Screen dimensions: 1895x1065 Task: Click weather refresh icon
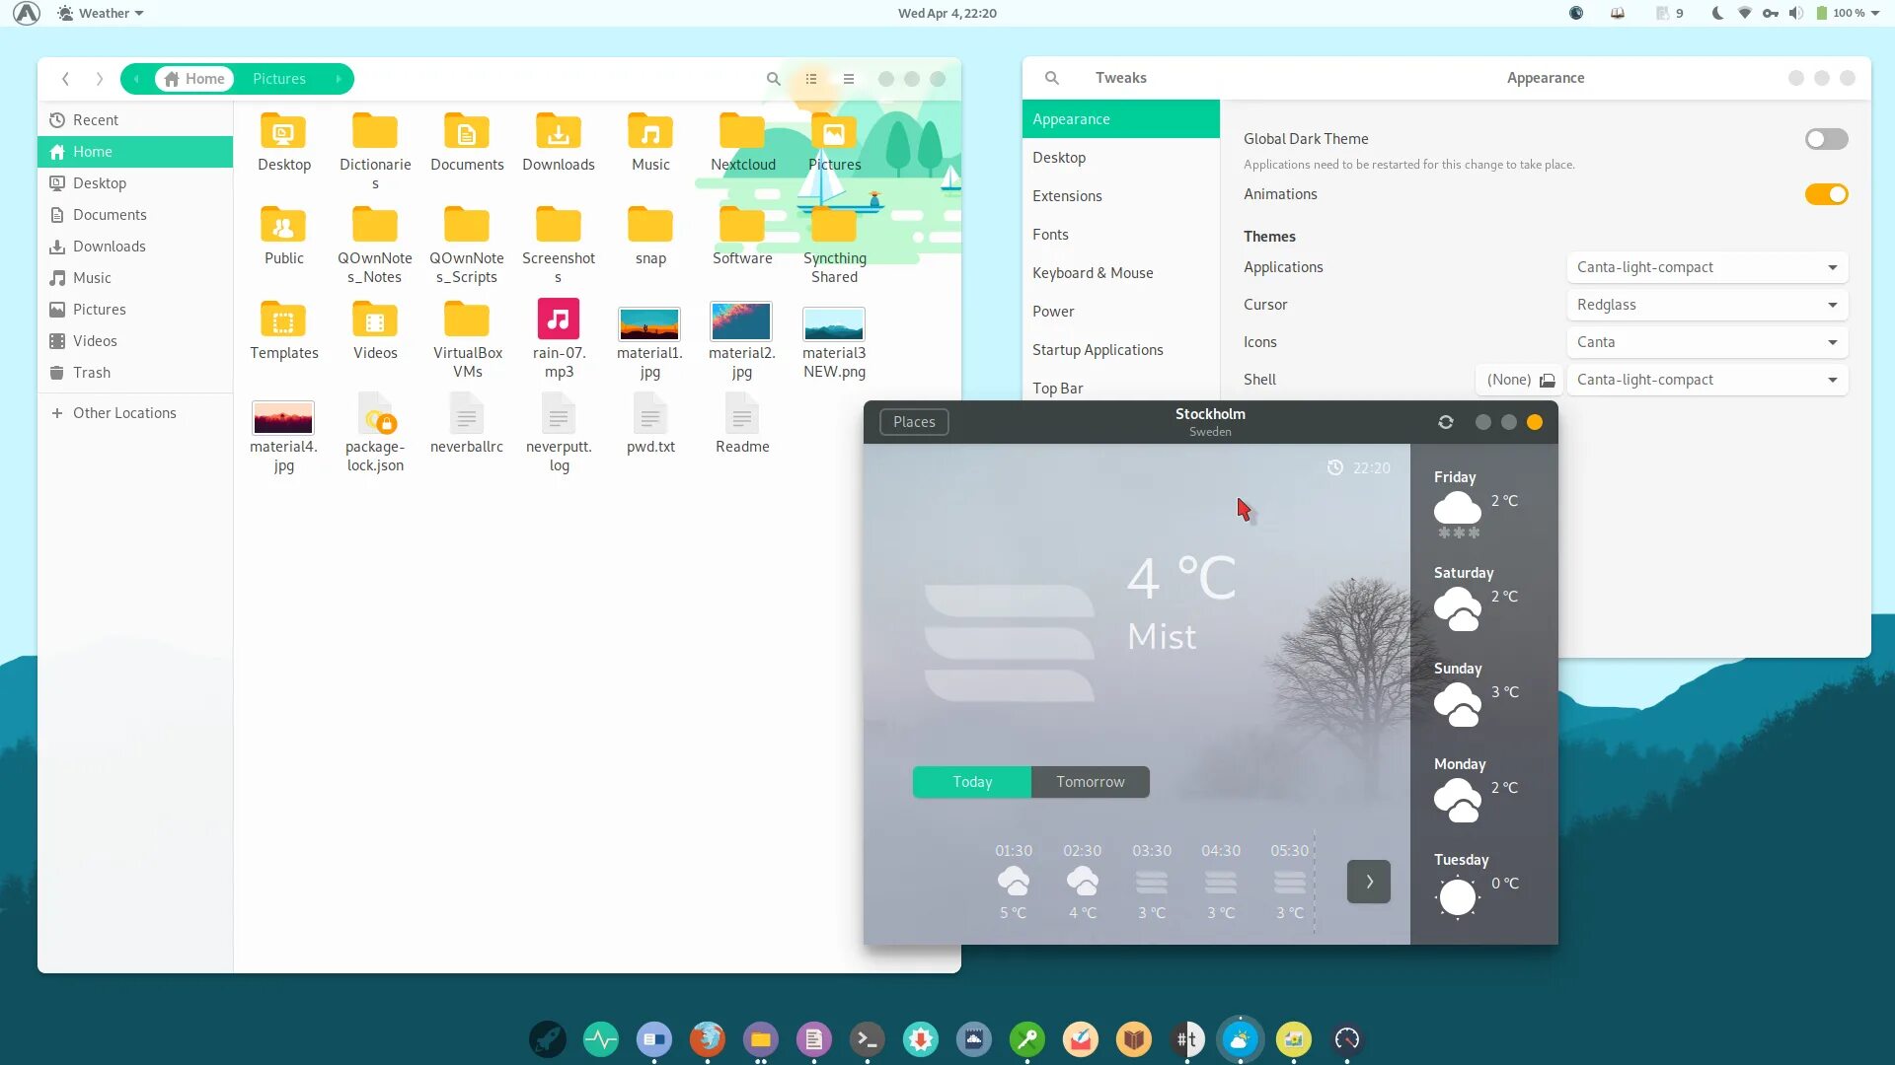1445,421
